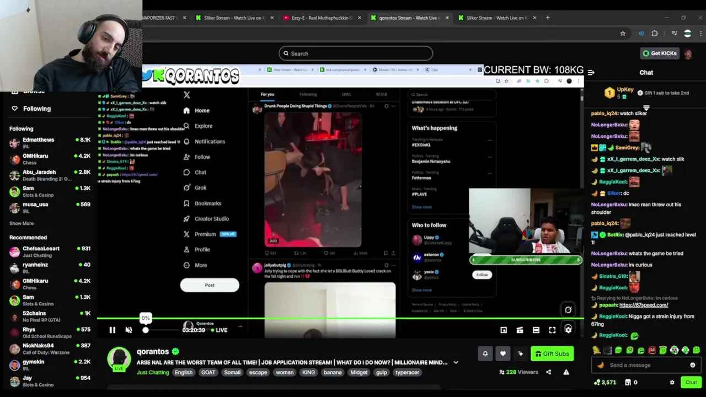Open the qorantos channel avatar
Screen dimensions: 706x397
119,359
